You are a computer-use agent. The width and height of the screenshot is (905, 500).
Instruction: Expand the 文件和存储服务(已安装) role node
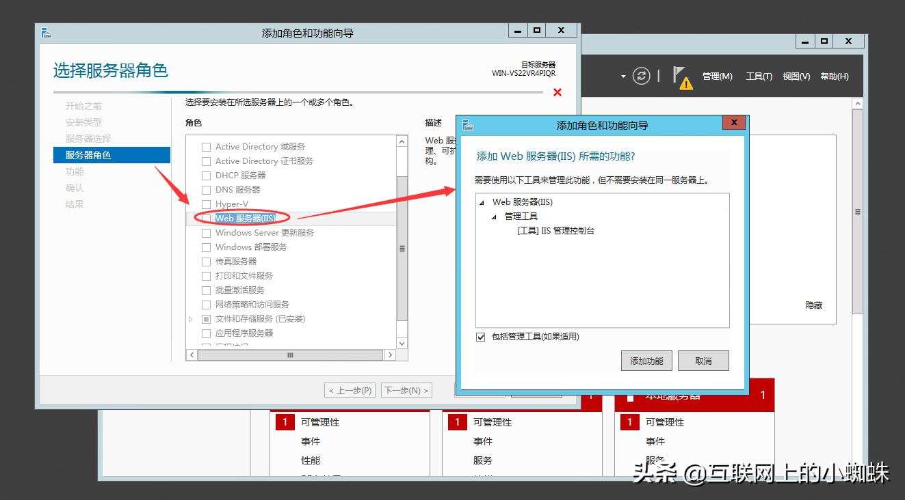[191, 318]
